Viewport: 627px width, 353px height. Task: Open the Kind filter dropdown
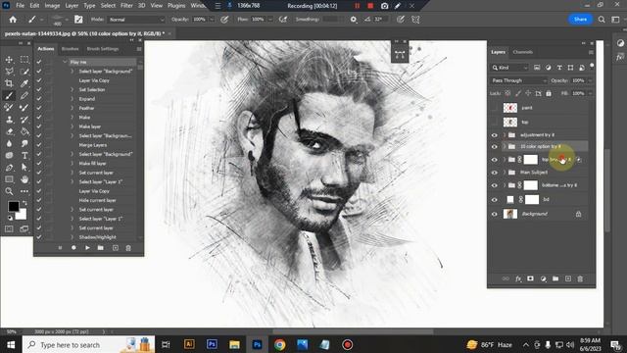pyautogui.click(x=509, y=68)
